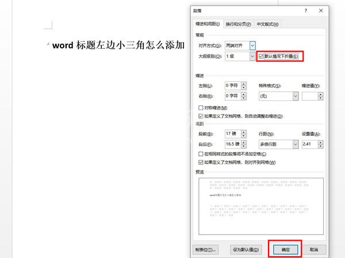Switch to 换行和分页 tab

click(x=238, y=24)
